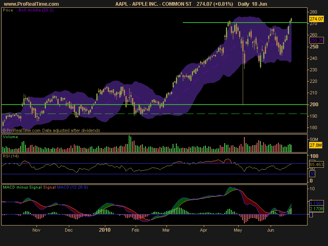
Task: Click the 4.1582 MACD value tag
Action: point(316,203)
